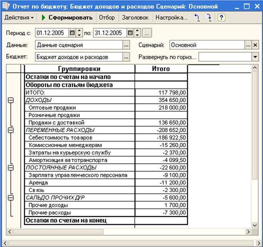Screen dimensions: 263x247
Task: Select the Связь row
Action: 106,190
